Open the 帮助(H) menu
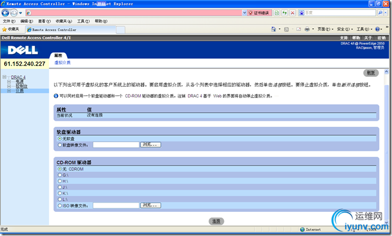 (101, 21)
